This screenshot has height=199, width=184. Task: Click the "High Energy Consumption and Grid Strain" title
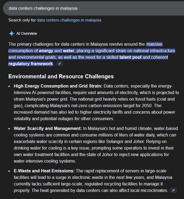coord(58,86)
